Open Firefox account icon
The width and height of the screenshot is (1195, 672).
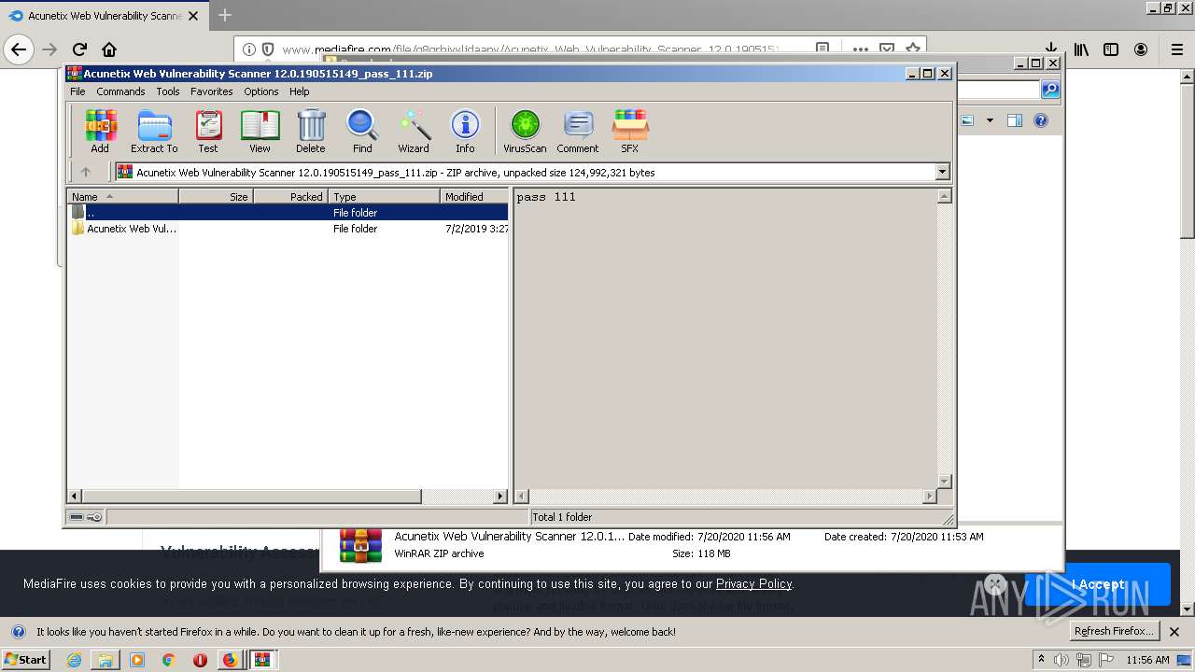pos(1141,49)
